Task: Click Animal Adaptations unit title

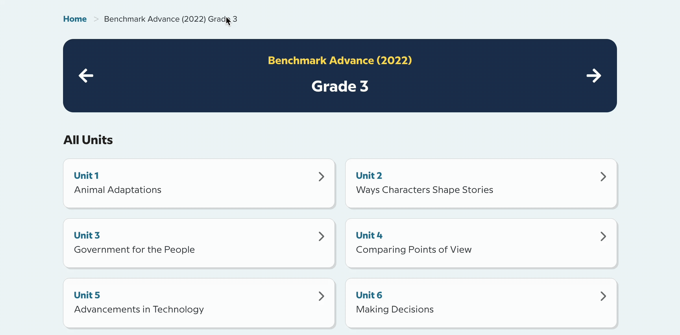Action: 118,190
